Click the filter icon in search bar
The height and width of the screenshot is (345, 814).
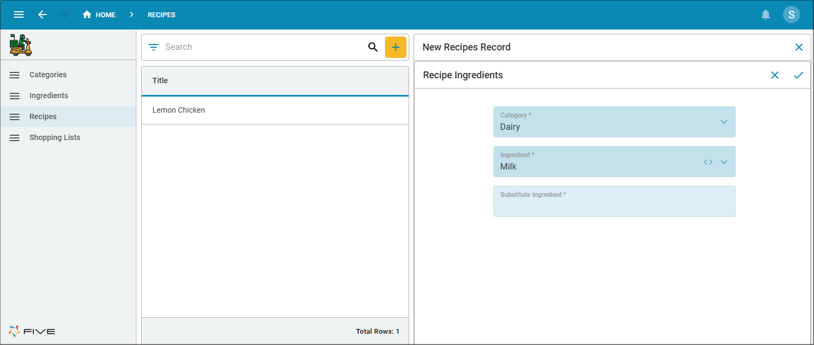tap(154, 47)
